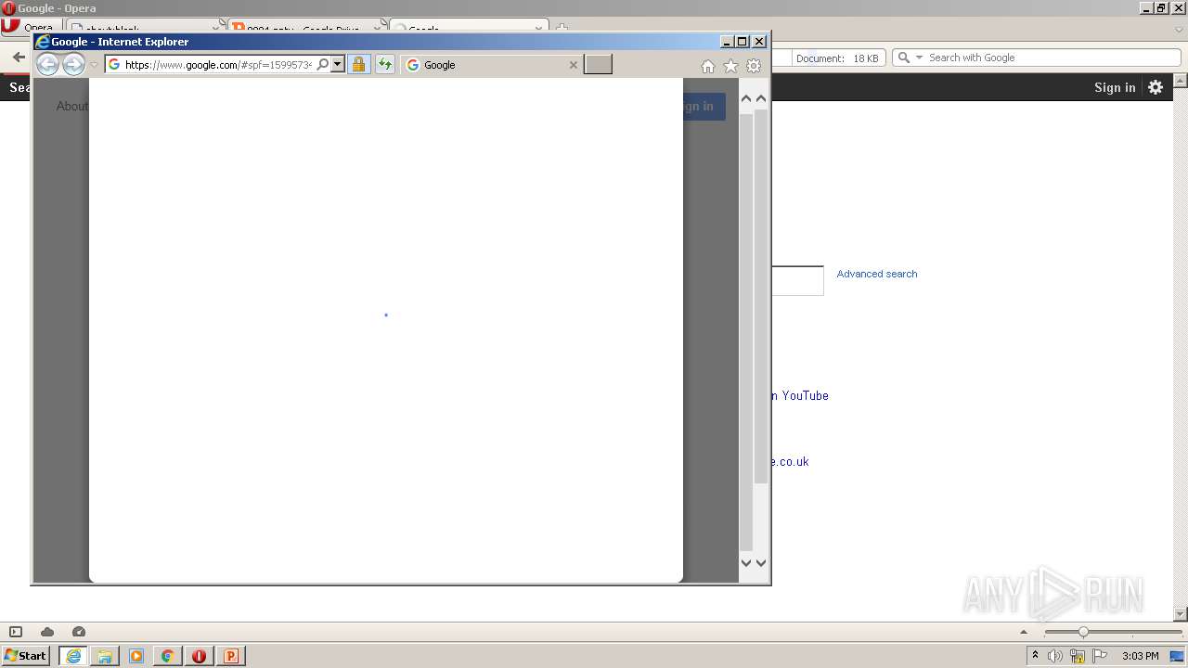Open a new tab in Internet Explorer

pyautogui.click(x=598, y=64)
